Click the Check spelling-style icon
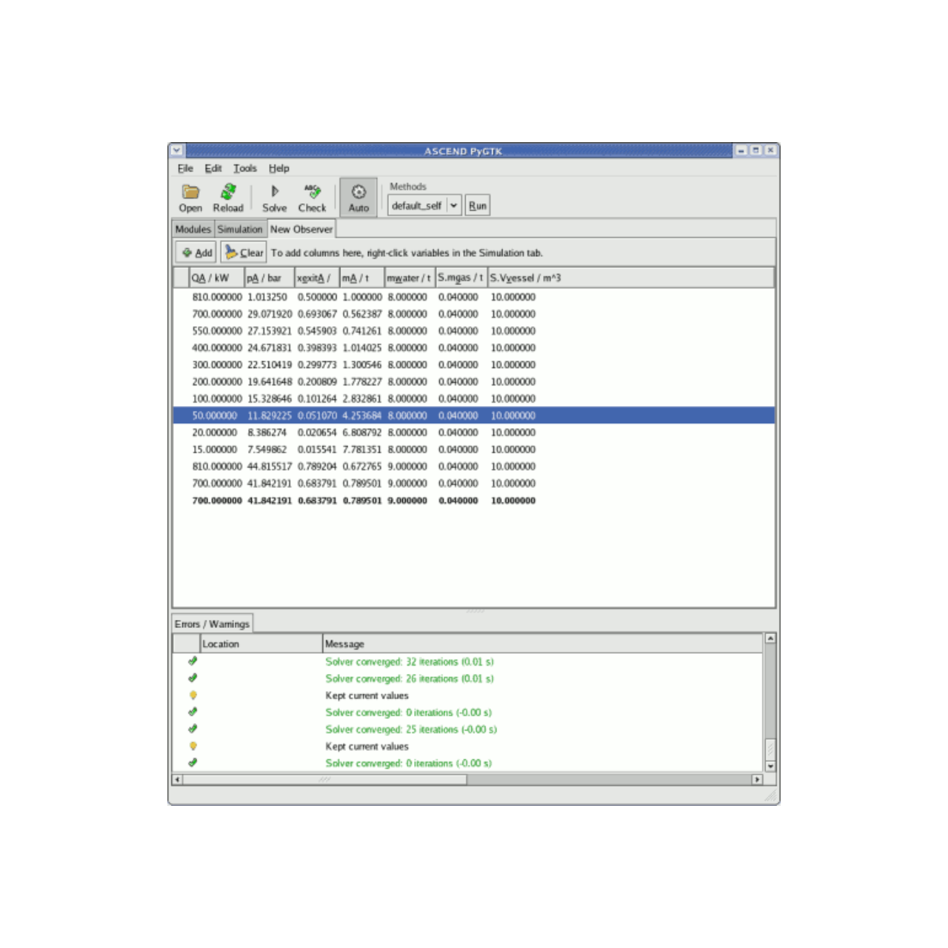The image size is (948, 948). tap(312, 193)
